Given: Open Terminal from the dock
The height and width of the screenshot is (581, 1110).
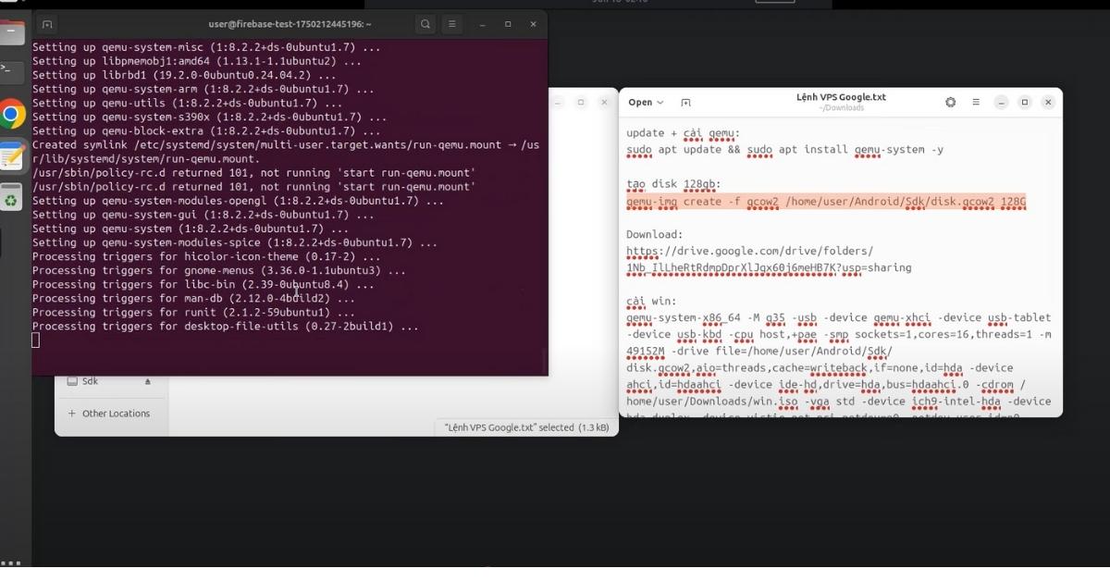Looking at the screenshot, I should (11, 70).
